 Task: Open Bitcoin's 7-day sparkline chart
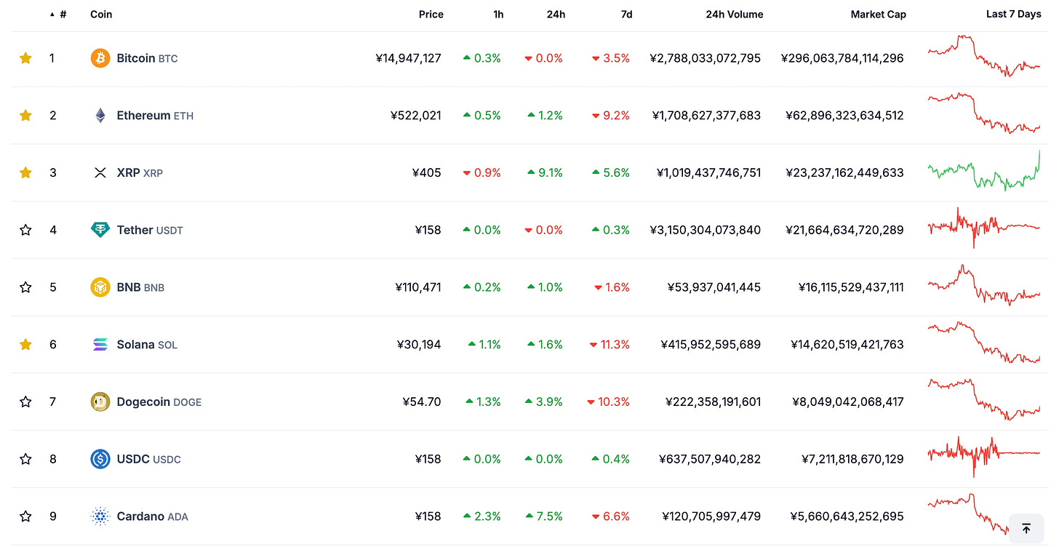pos(984,55)
